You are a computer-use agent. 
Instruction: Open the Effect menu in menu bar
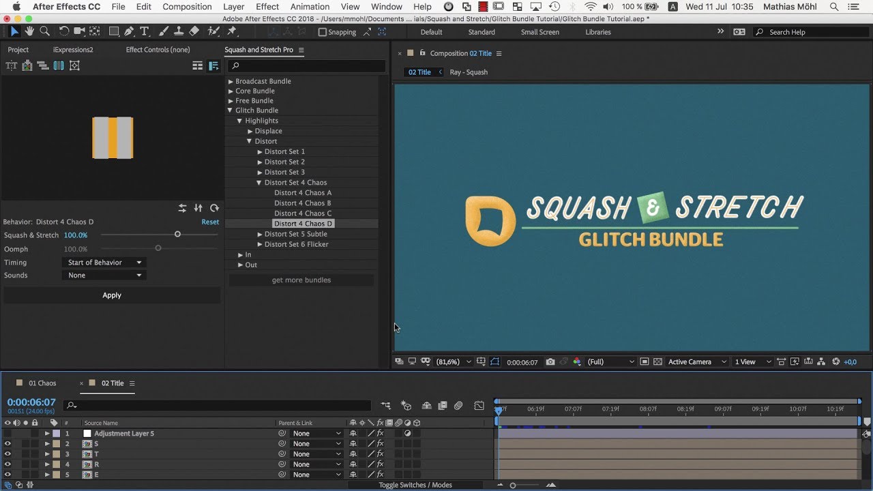(267, 7)
